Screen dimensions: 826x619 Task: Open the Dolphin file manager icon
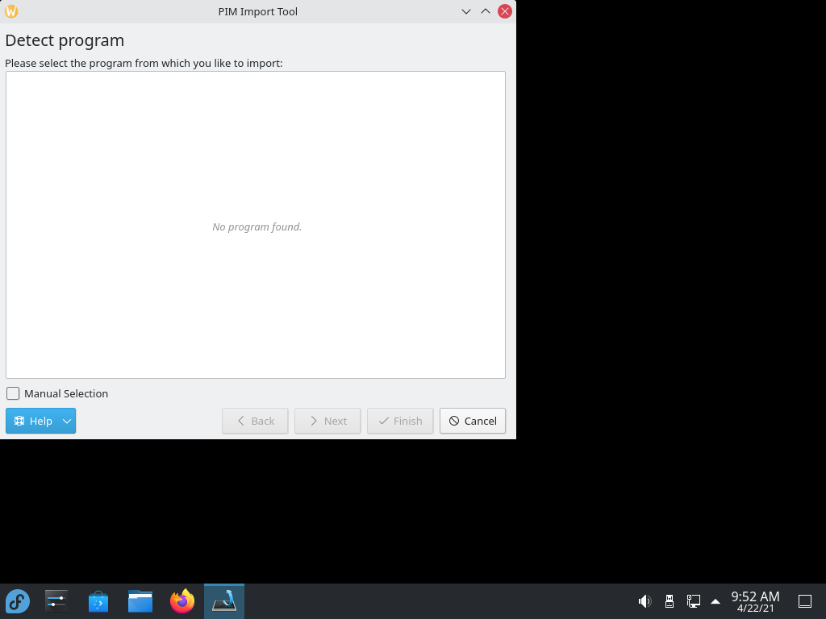point(140,601)
